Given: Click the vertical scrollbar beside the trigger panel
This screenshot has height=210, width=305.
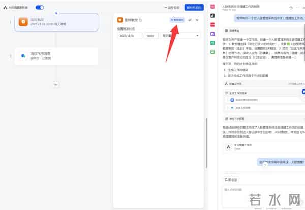Looking at the screenshot, I should tap(206, 143).
